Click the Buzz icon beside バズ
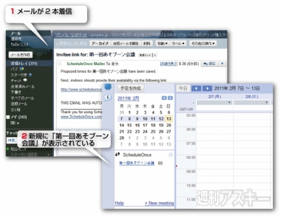Viewport: 281px width, 217px height. click(x=22, y=69)
